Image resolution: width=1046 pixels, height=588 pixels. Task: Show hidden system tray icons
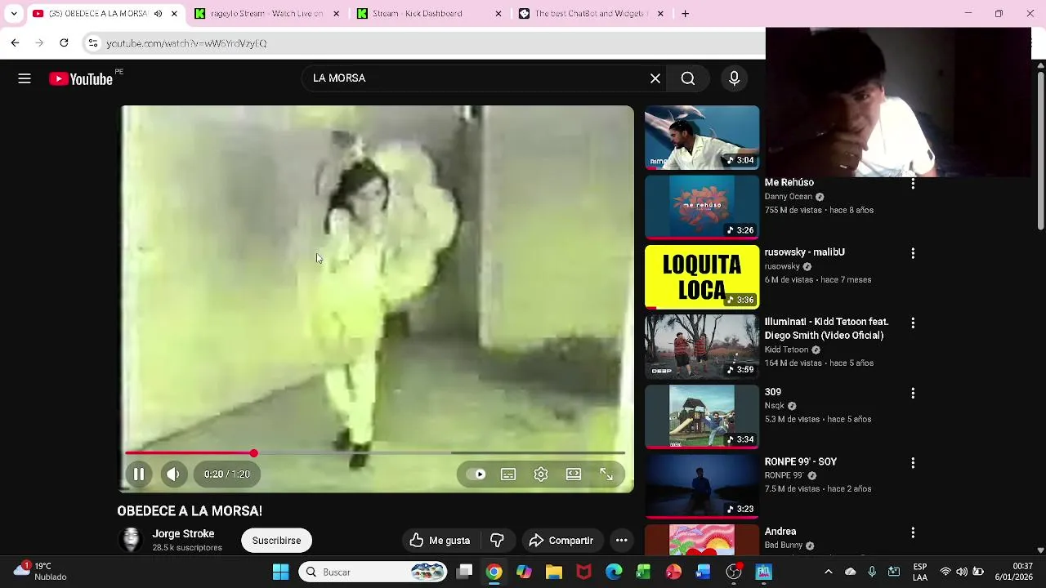click(x=828, y=572)
